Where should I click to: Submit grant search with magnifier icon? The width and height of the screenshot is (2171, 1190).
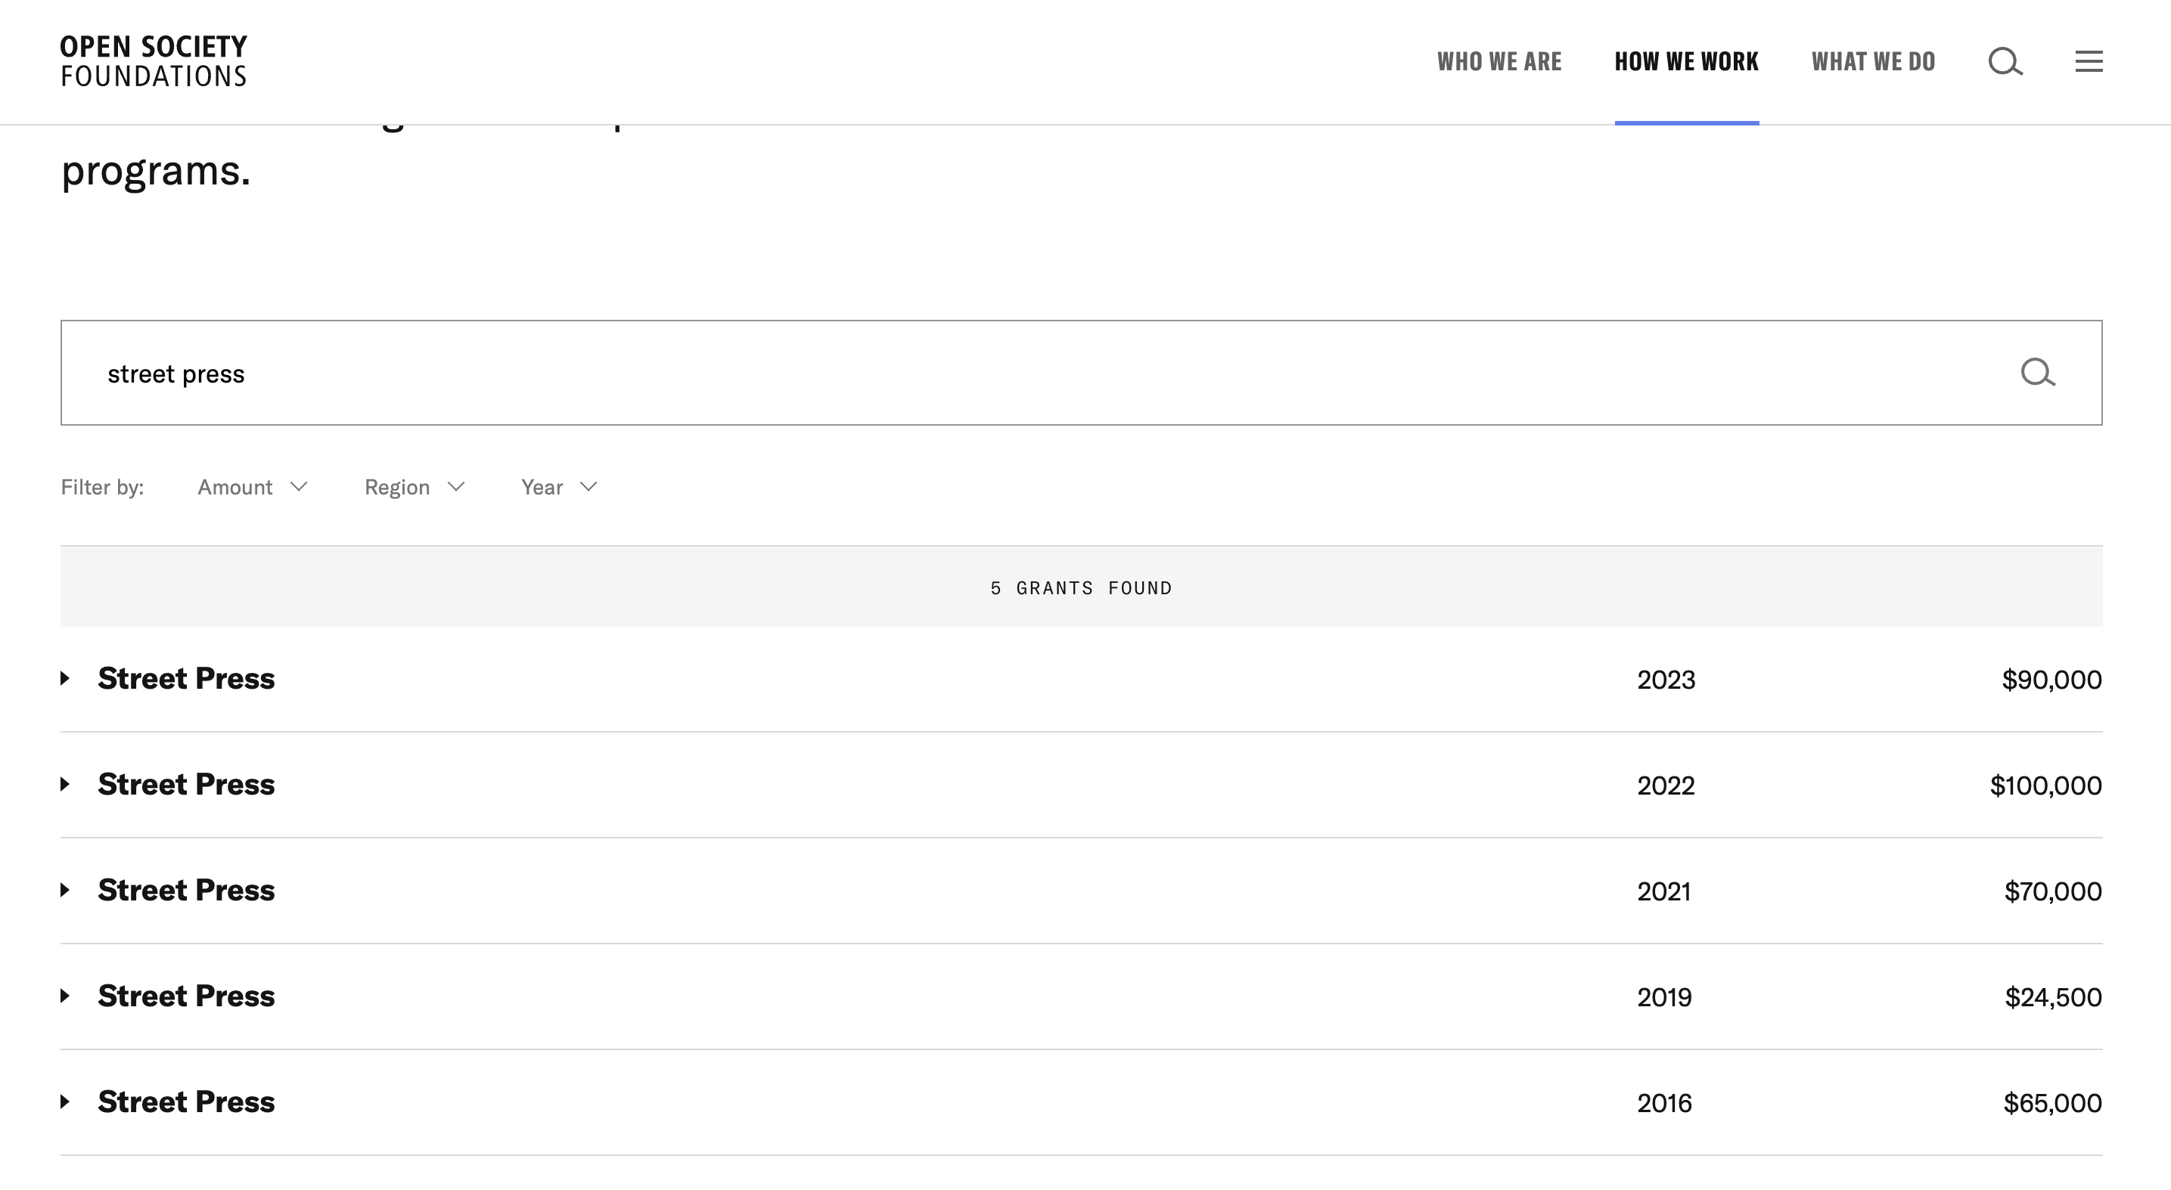click(2038, 372)
